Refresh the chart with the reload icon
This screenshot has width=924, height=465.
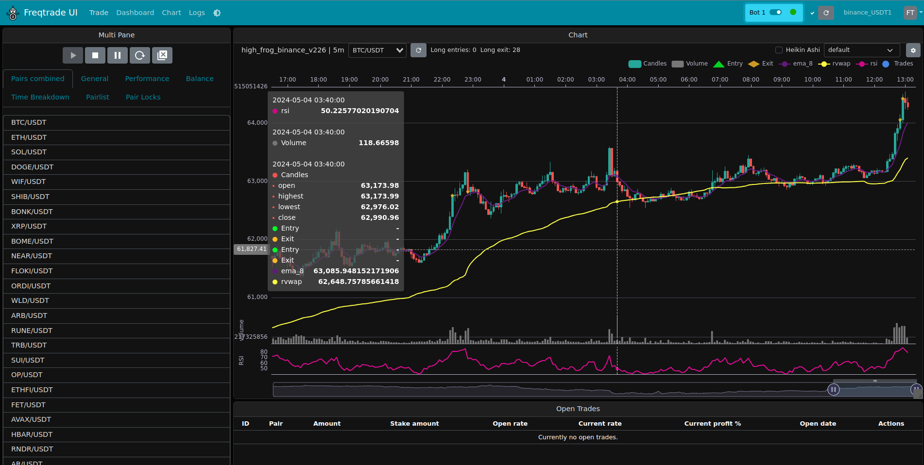[418, 50]
